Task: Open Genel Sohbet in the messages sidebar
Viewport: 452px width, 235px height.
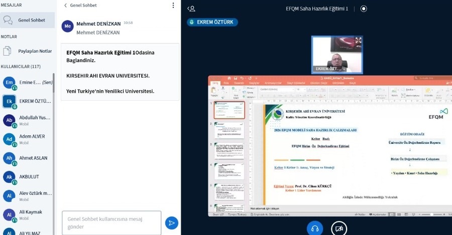Action: [28, 20]
